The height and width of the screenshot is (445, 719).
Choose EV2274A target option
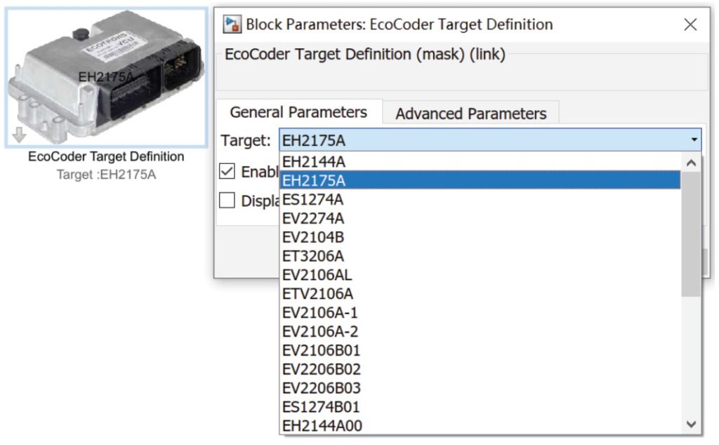coord(480,219)
